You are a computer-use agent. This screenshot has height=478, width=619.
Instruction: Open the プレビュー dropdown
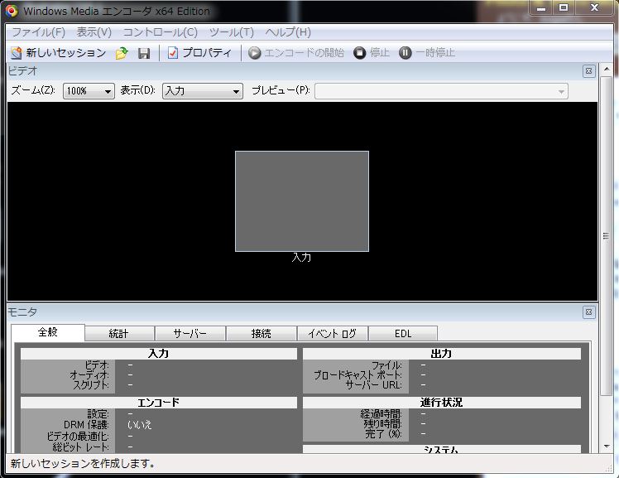(x=441, y=91)
